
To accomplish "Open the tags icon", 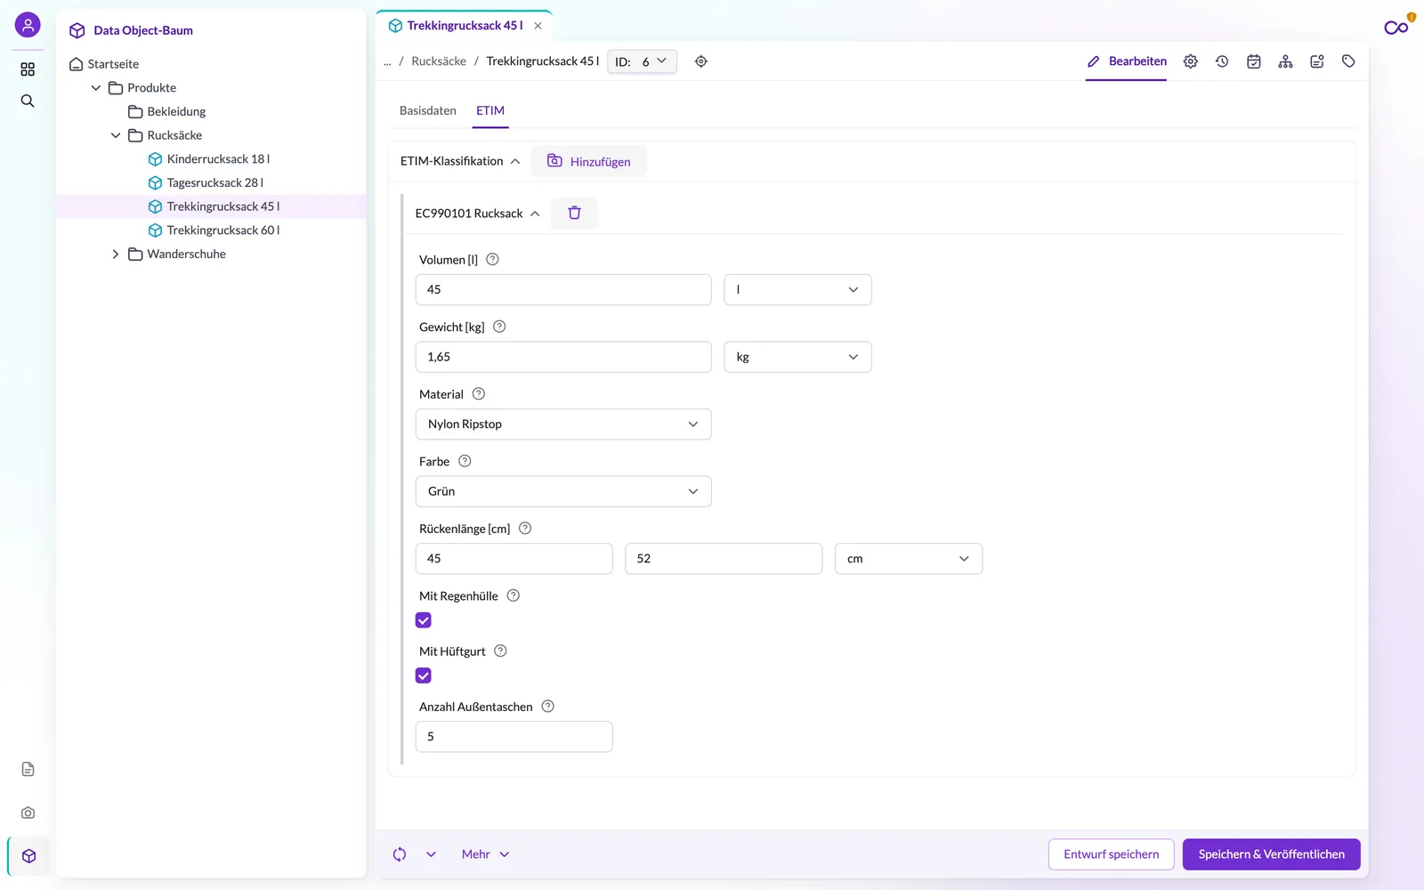I will tap(1348, 61).
